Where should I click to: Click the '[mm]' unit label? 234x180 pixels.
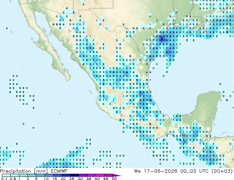click(x=41, y=171)
